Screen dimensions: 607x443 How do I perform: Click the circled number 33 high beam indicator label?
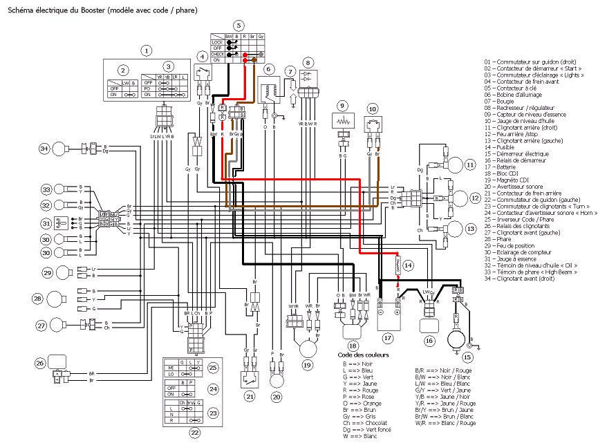[46, 189]
